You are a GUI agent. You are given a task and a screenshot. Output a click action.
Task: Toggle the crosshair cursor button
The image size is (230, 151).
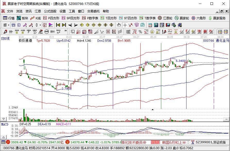coord(125,25)
